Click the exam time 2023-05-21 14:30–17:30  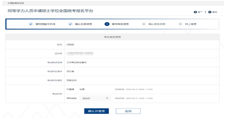pos(134,99)
